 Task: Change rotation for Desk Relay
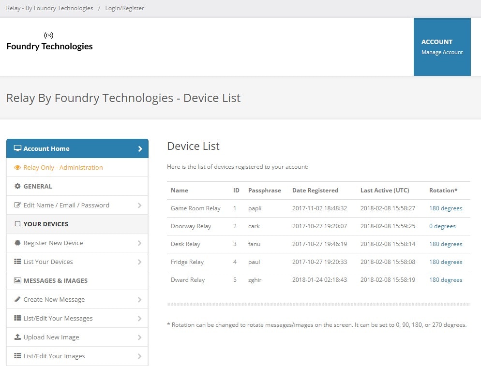(x=446, y=244)
